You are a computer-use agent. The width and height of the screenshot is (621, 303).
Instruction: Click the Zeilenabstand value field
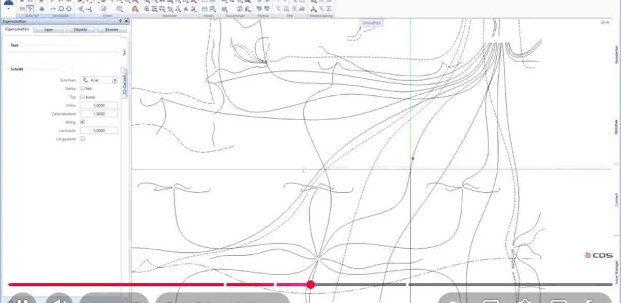coord(99,113)
